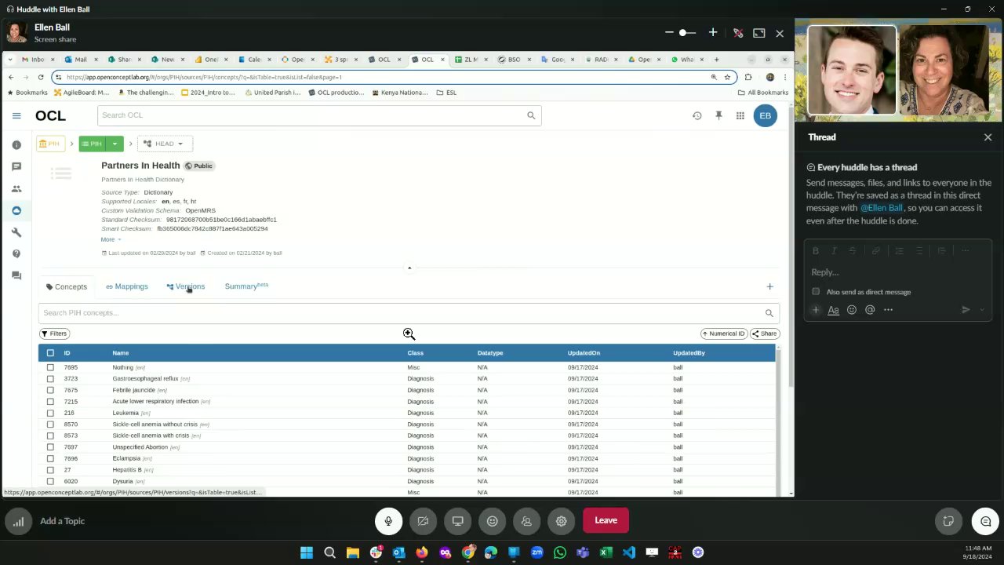The width and height of the screenshot is (1004, 565).
Task: Open the EB user profile avatar
Action: (x=765, y=115)
